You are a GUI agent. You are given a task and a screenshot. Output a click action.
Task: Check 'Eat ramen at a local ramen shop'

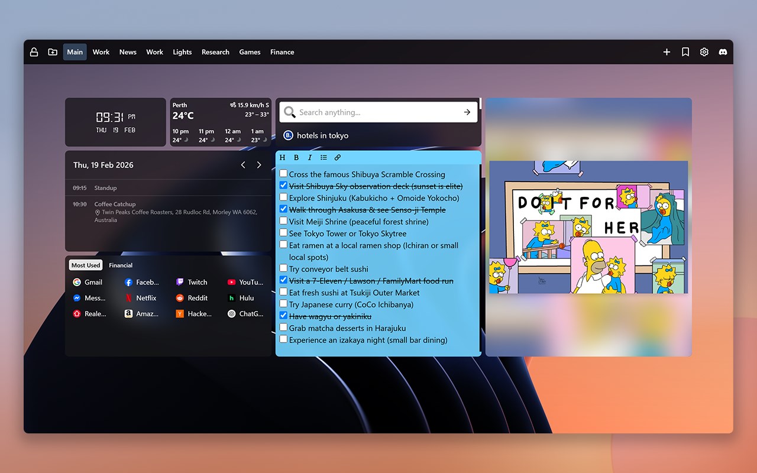(x=283, y=245)
